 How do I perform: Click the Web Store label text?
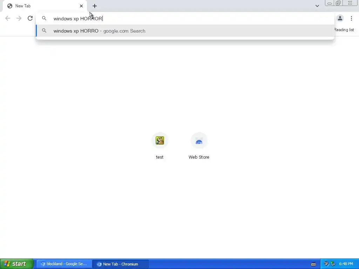(199, 157)
